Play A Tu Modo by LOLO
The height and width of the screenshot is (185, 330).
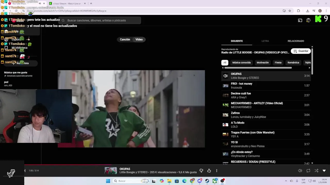click(x=266, y=125)
